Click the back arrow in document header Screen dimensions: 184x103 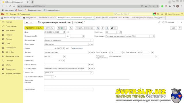point(27,22)
